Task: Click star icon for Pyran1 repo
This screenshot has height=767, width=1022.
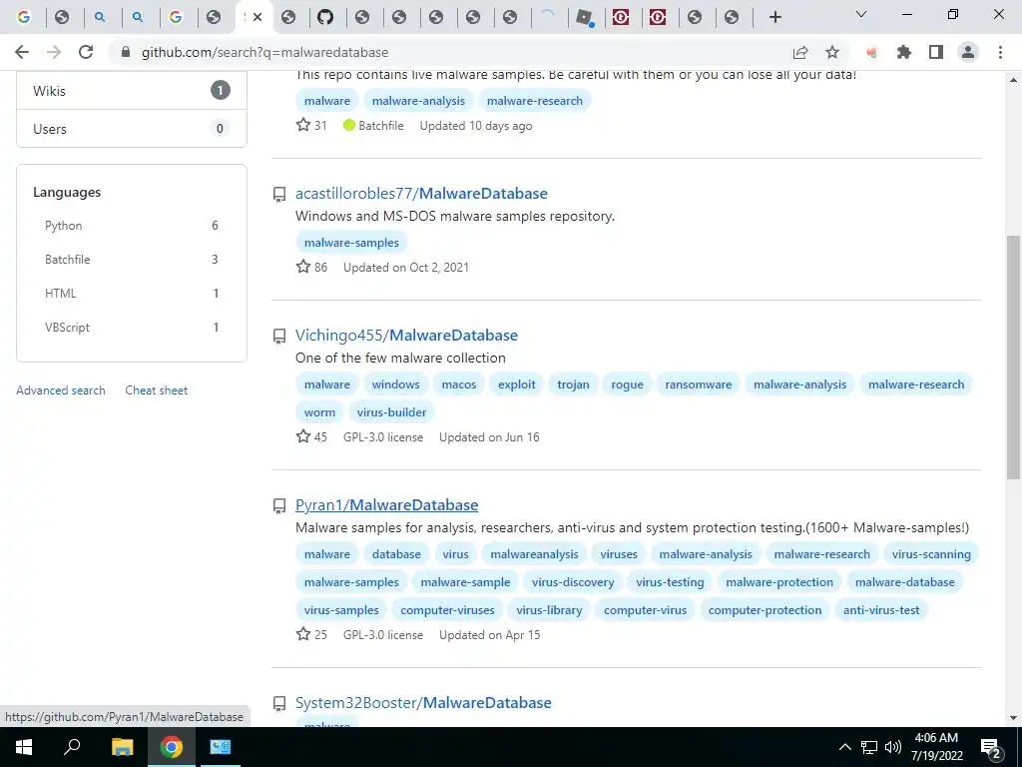Action: pyautogui.click(x=303, y=633)
